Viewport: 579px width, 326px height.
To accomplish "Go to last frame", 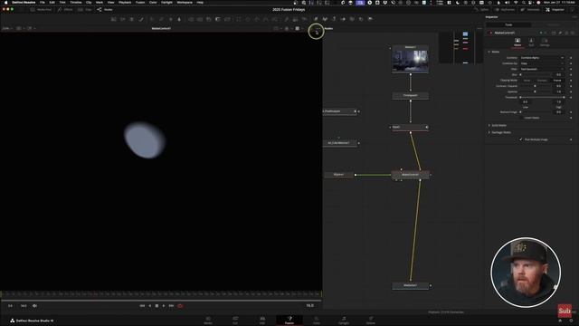I will (171, 306).
